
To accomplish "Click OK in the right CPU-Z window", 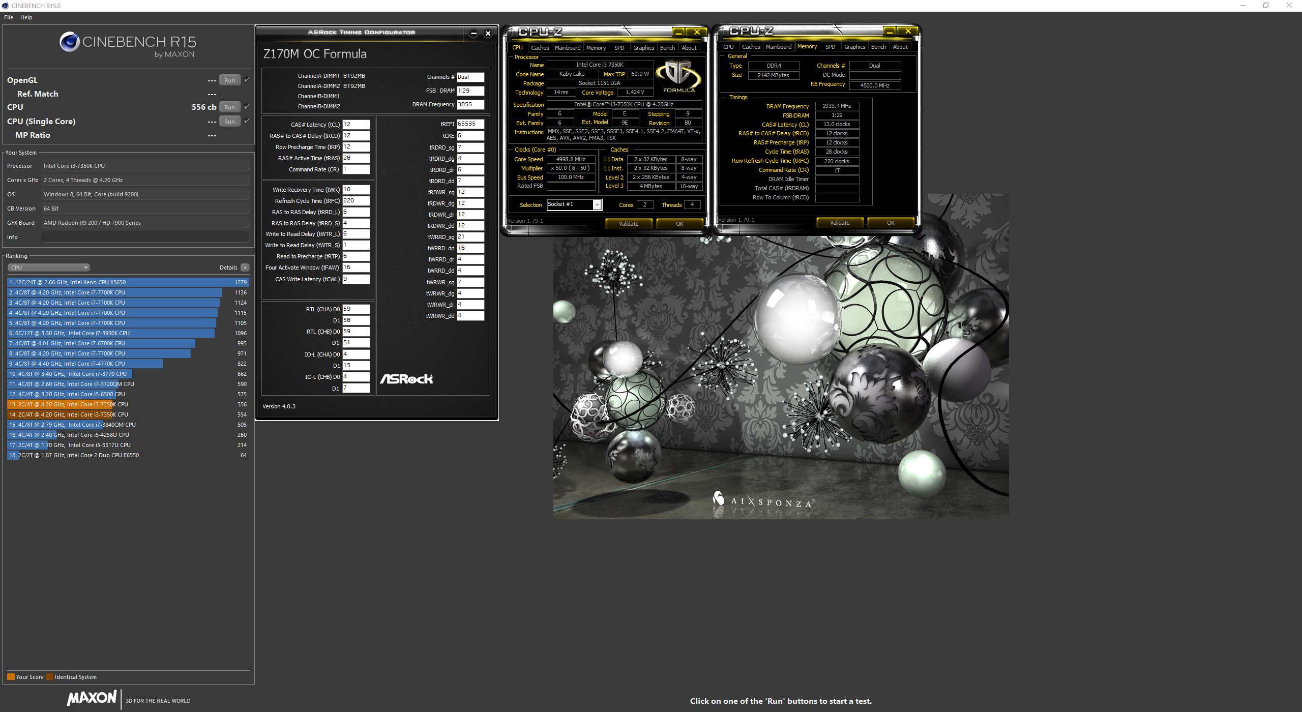I will point(891,223).
